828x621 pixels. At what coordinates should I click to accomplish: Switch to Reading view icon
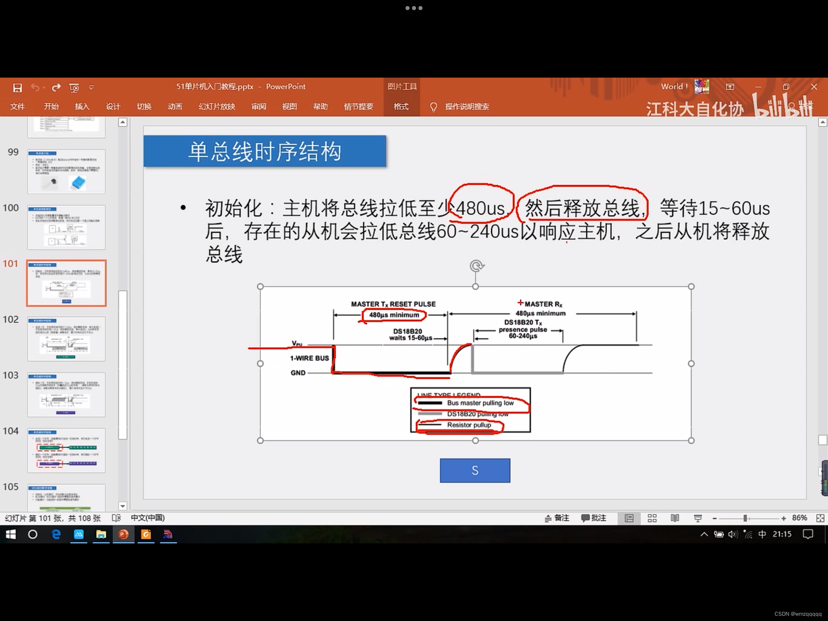[x=674, y=518]
